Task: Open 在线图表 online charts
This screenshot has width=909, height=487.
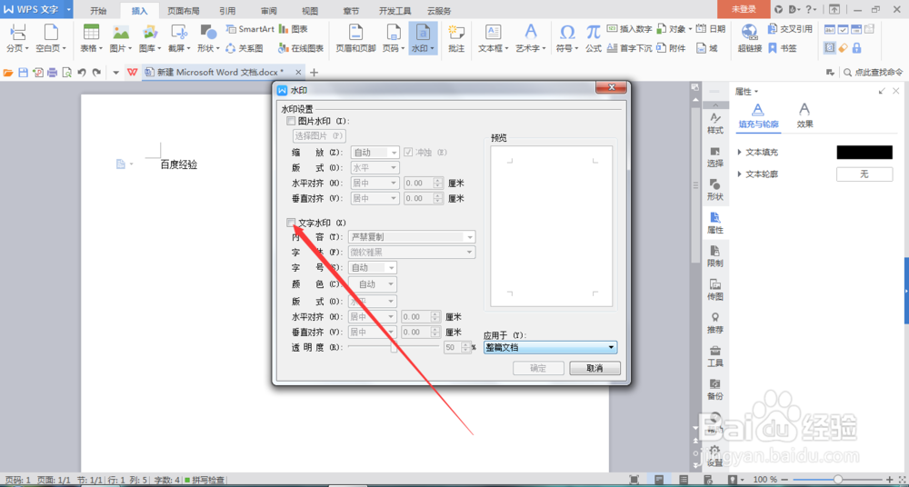Action: (x=301, y=49)
